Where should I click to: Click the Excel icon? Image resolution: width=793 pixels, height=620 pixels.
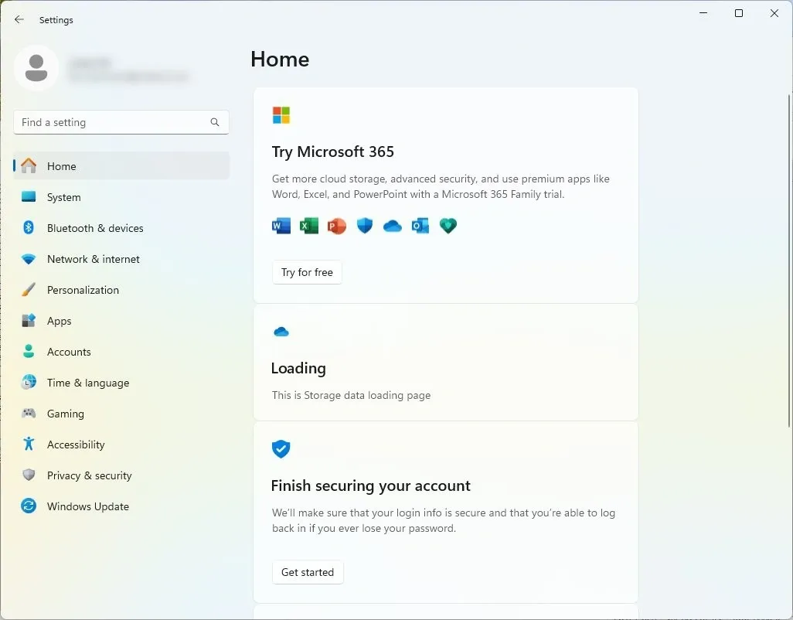click(308, 226)
